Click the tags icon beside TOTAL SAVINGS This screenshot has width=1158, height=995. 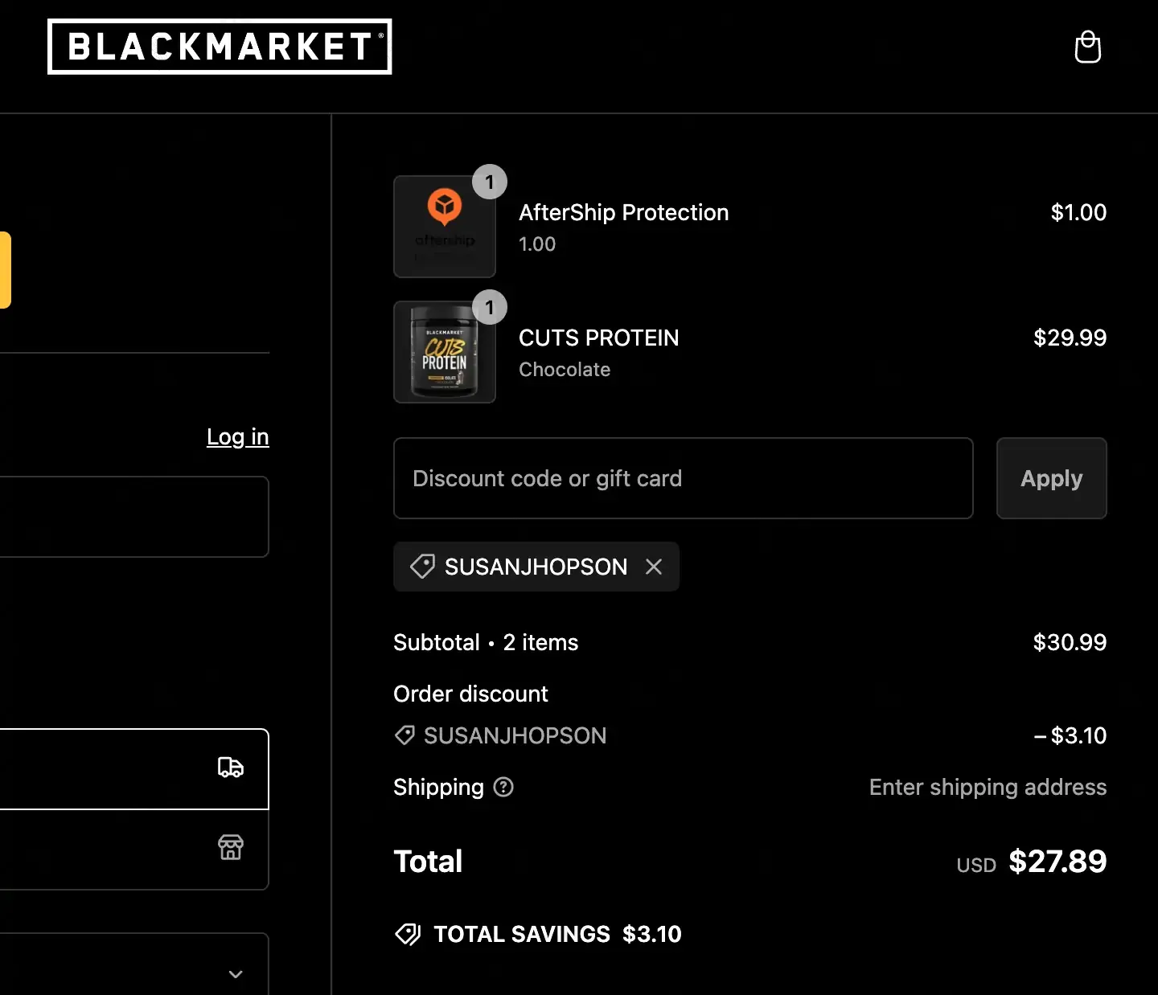pyautogui.click(x=408, y=934)
